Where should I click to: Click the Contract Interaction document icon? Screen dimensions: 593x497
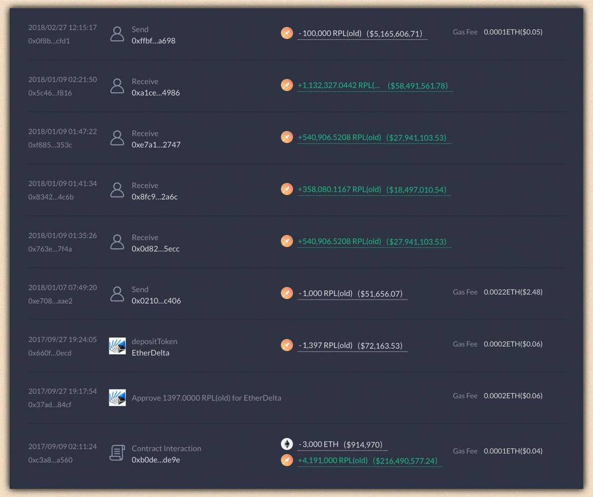click(117, 454)
